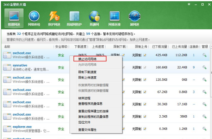Open the 防蹭网 Wi-Fi guard tool

pyautogui.click(x=94, y=18)
